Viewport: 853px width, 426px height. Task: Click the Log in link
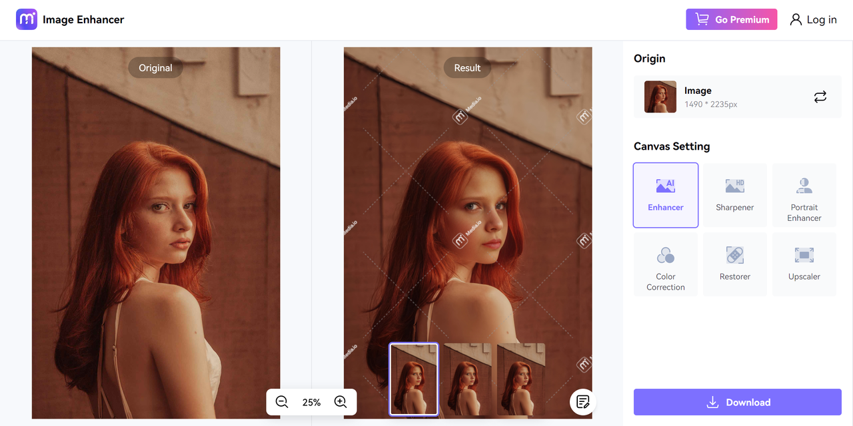[x=822, y=19]
